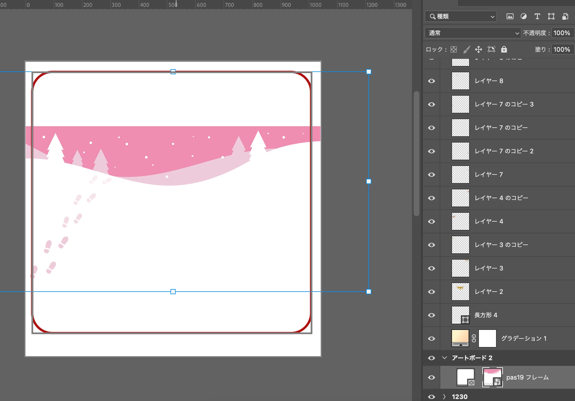Click the adjustment layer filter icon
575x401 pixels.
524,17
